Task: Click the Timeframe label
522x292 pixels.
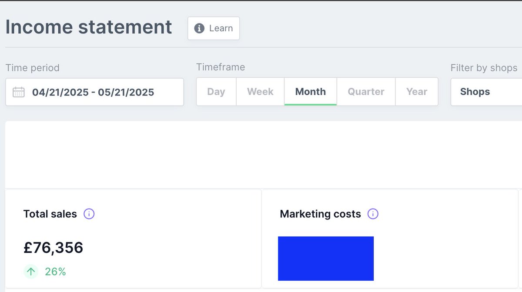Action: coord(221,67)
